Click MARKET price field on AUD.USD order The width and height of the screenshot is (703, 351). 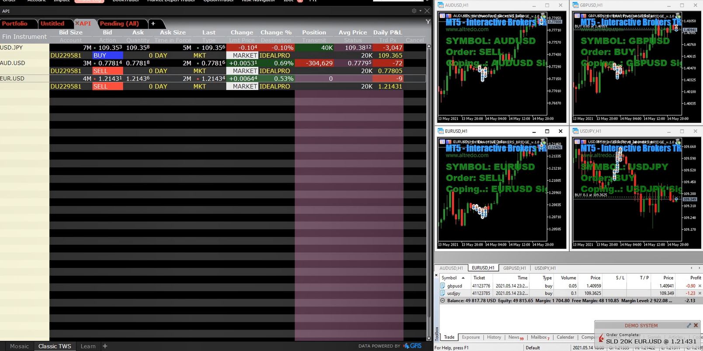coord(242,71)
